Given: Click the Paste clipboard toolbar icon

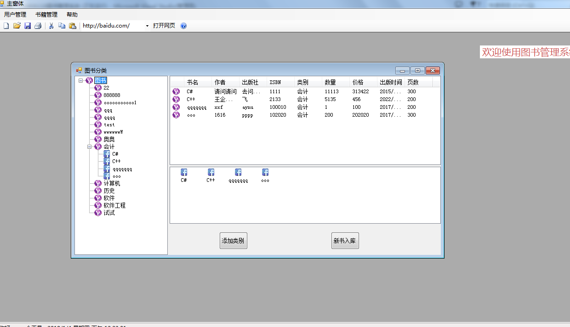Looking at the screenshot, I should click(73, 26).
